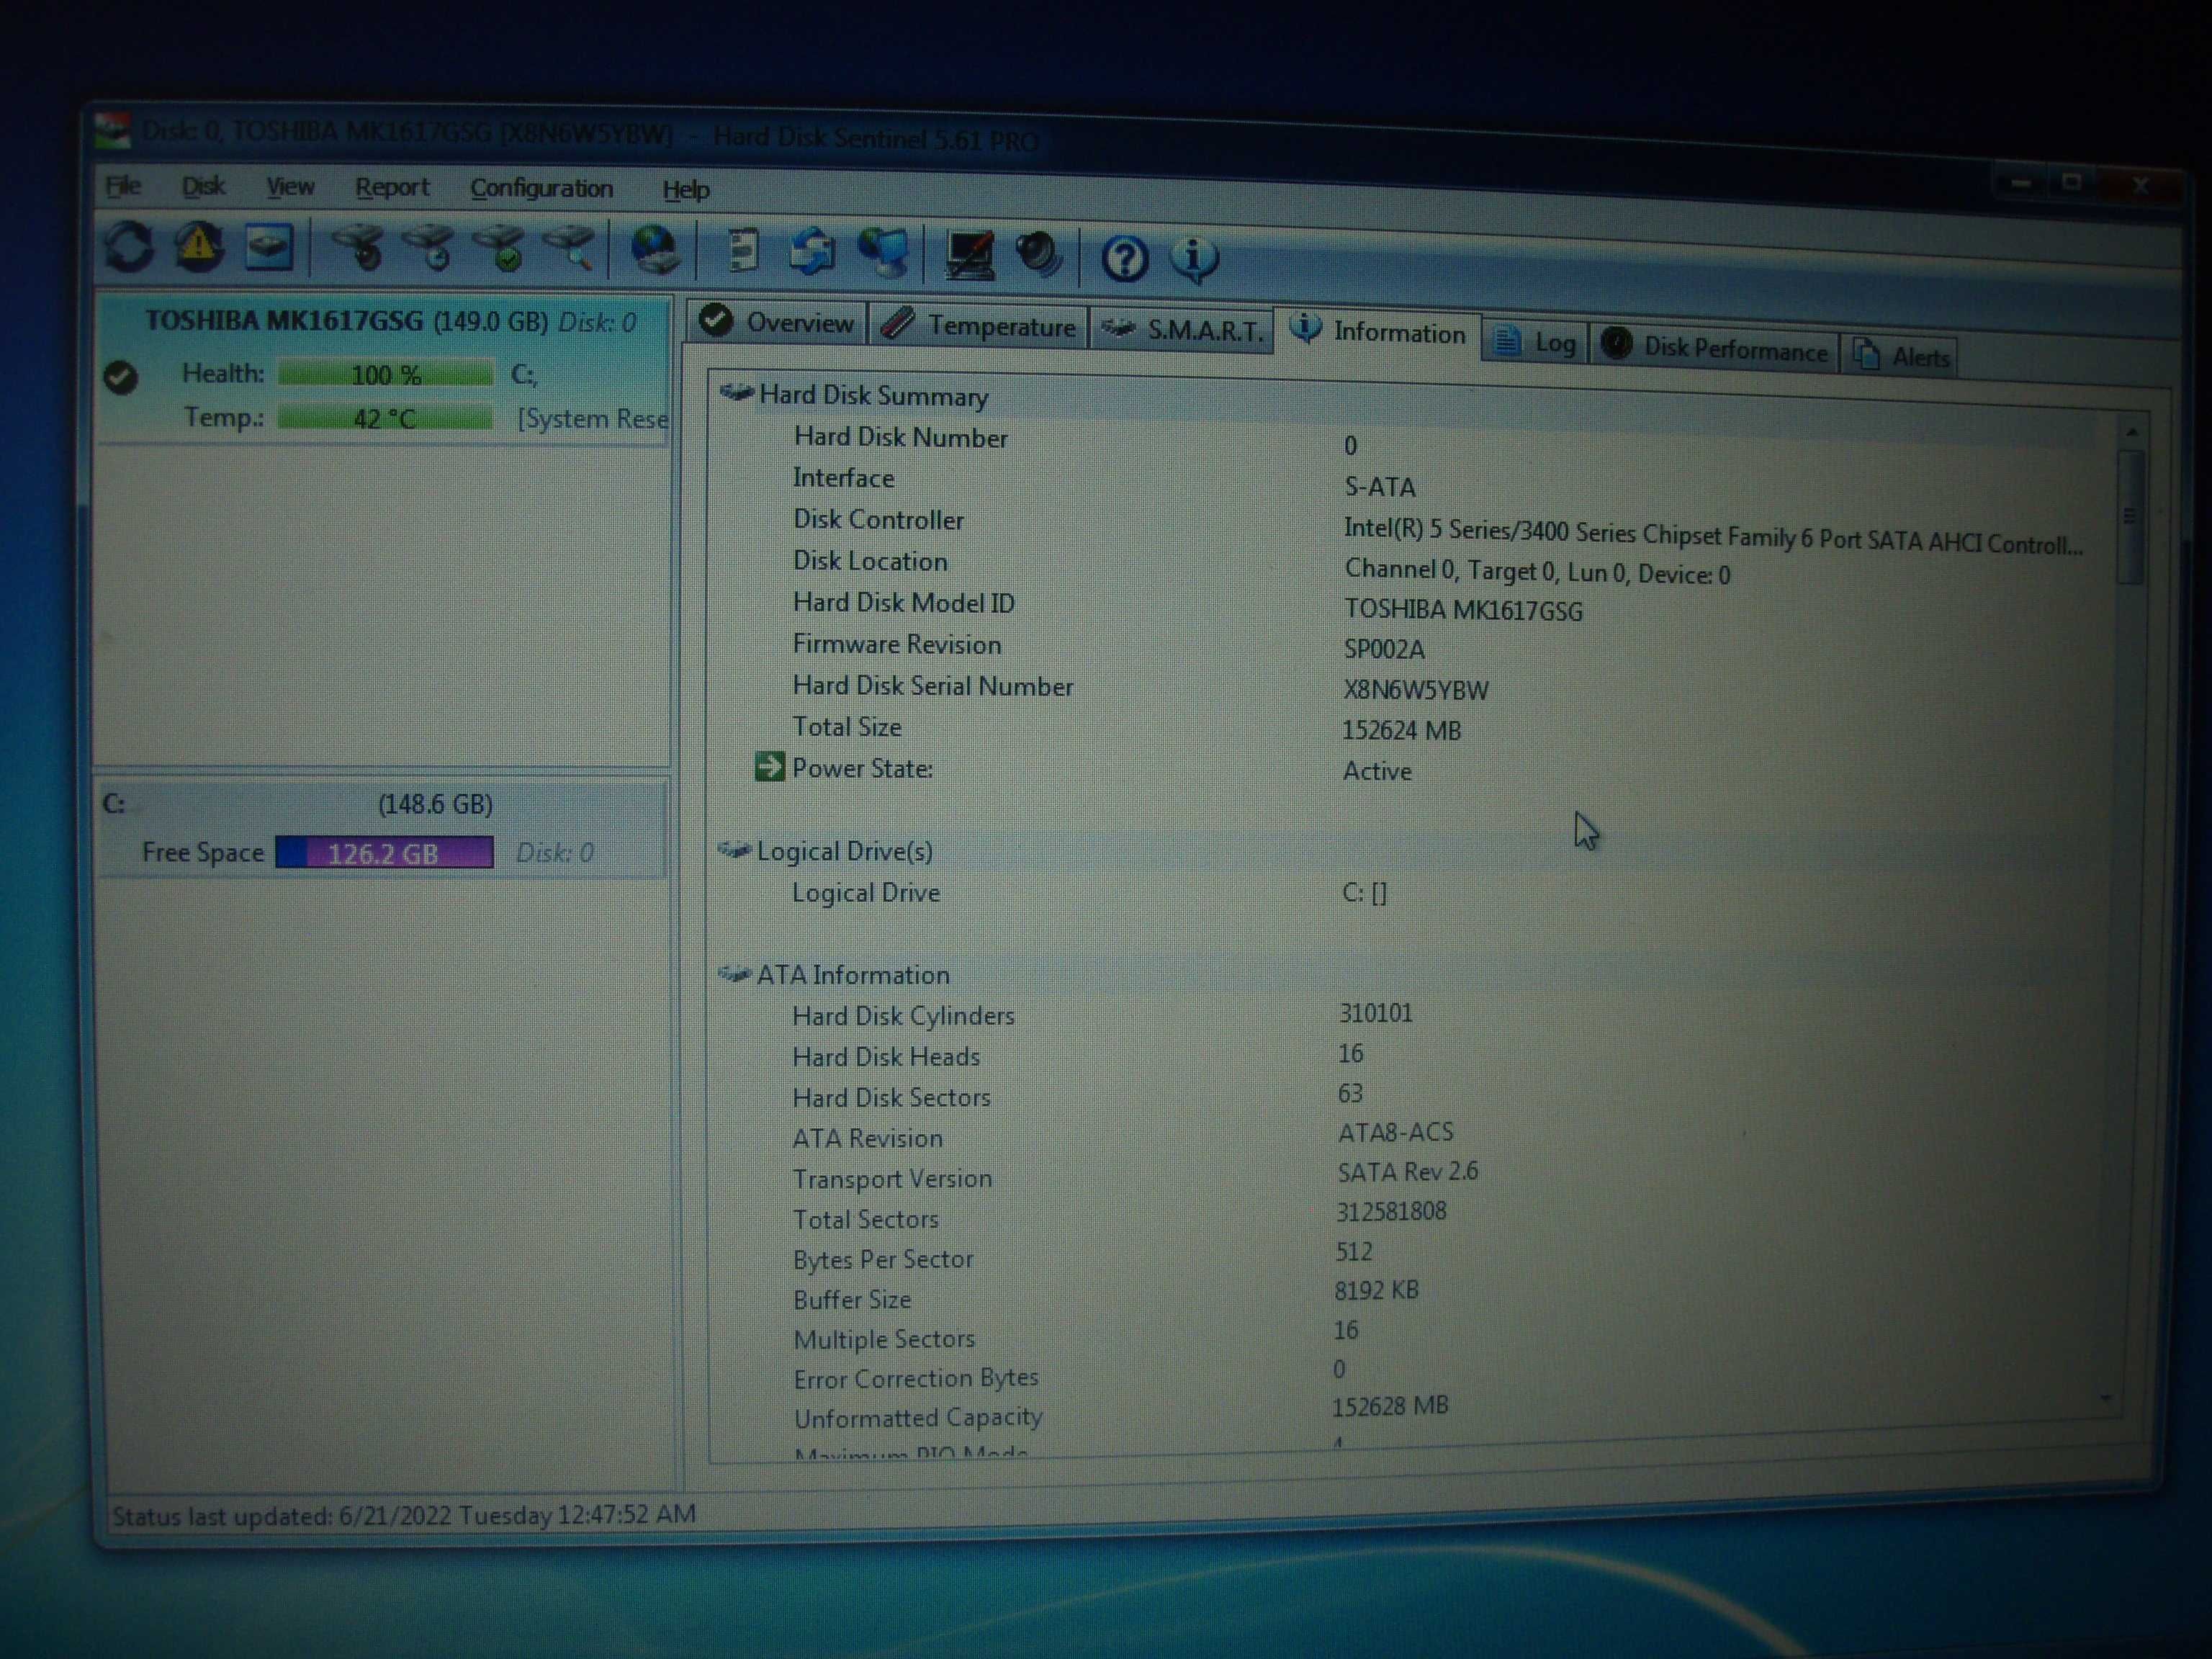Click the green arrow icon next to Power State
The height and width of the screenshot is (1659, 2212).
point(769,767)
